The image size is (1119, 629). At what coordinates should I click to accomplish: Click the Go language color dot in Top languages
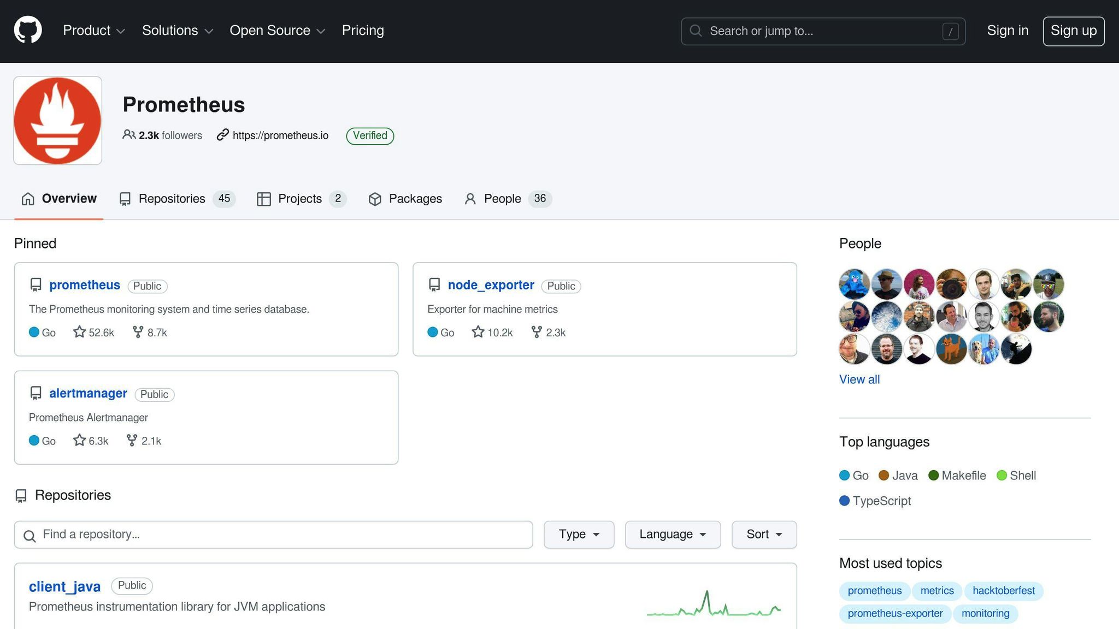(844, 476)
